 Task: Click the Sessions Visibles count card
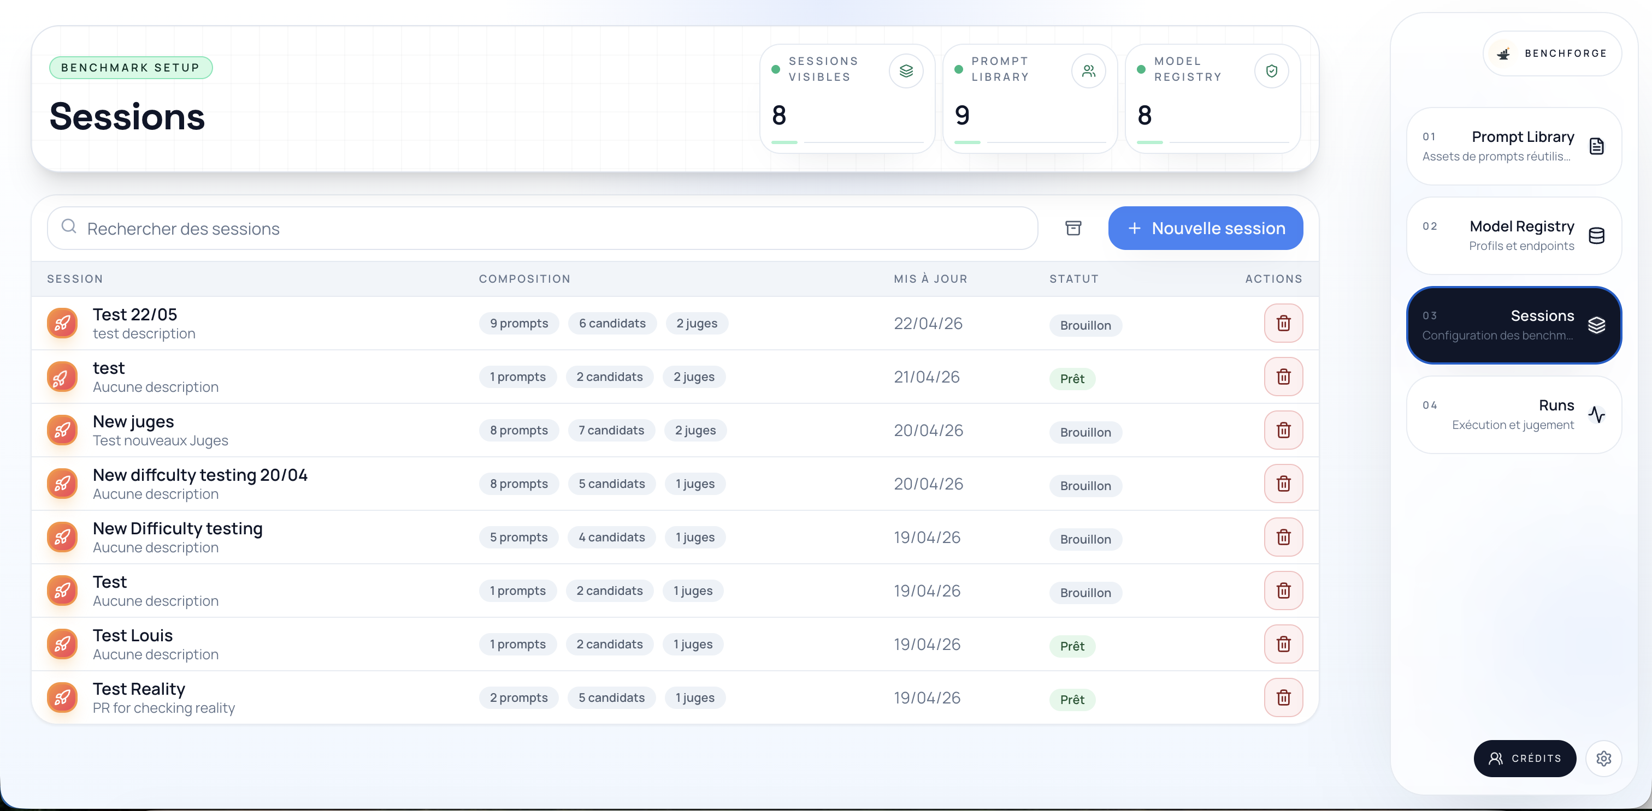coord(847,99)
